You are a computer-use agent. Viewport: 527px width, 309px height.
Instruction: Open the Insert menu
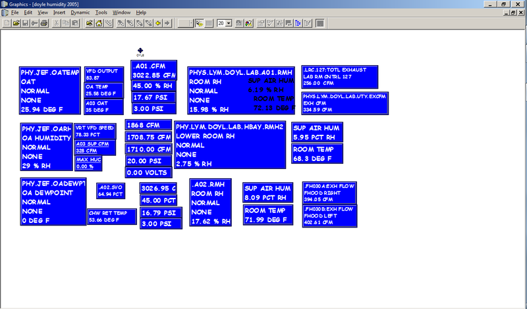[x=60, y=12]
